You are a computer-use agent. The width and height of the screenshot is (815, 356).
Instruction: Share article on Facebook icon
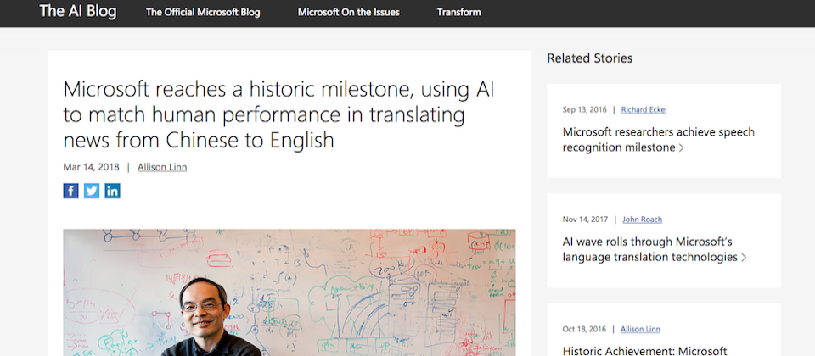(70, 191)
